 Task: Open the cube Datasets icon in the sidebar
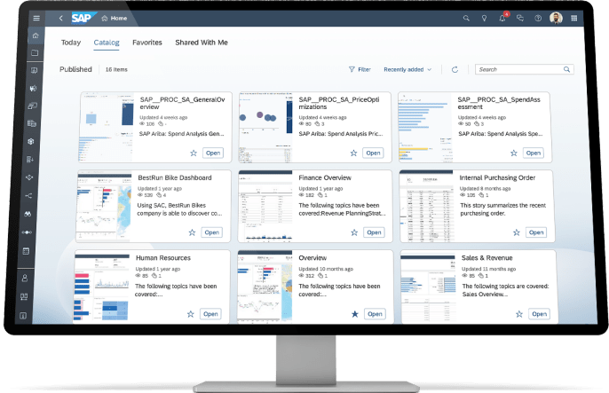point(31,141)
